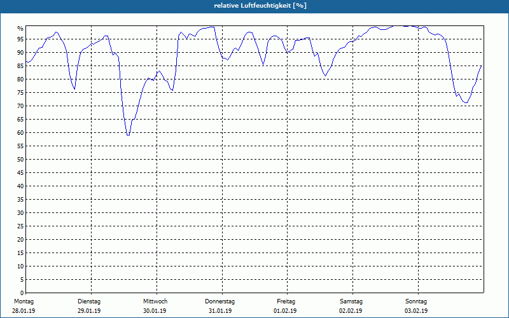Click the curve's final point near 85% on Sonntag
The height and width of the screenshot is (318, 509).
pyautogui.click(x=481, y=66)
